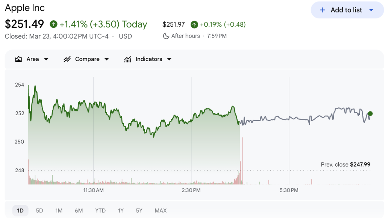The width and height of the screenshot is (385, 218).
Task: Click the plus icon in Add to list
Action: pyautogui.click(x=323, y=10)
